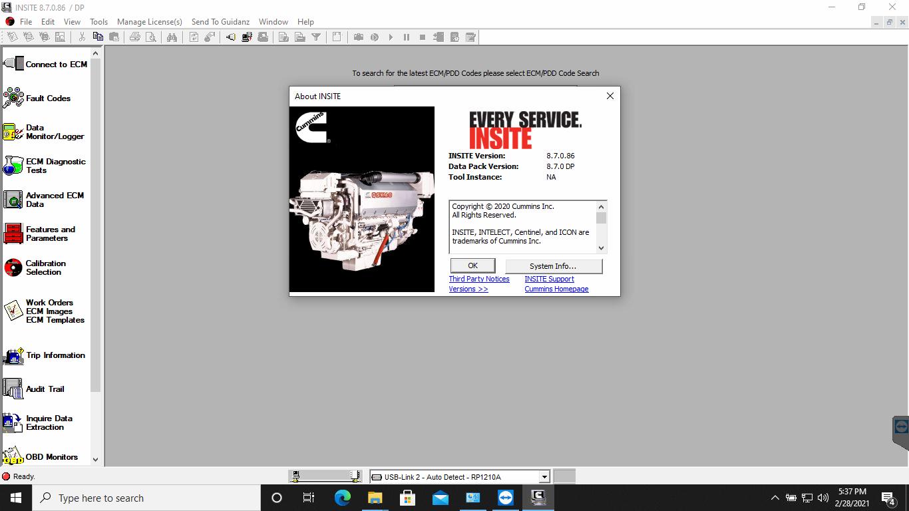Open the Tools menu
Image resolution: width=909 pixels, height=511 pixels.
pos(98,21)
